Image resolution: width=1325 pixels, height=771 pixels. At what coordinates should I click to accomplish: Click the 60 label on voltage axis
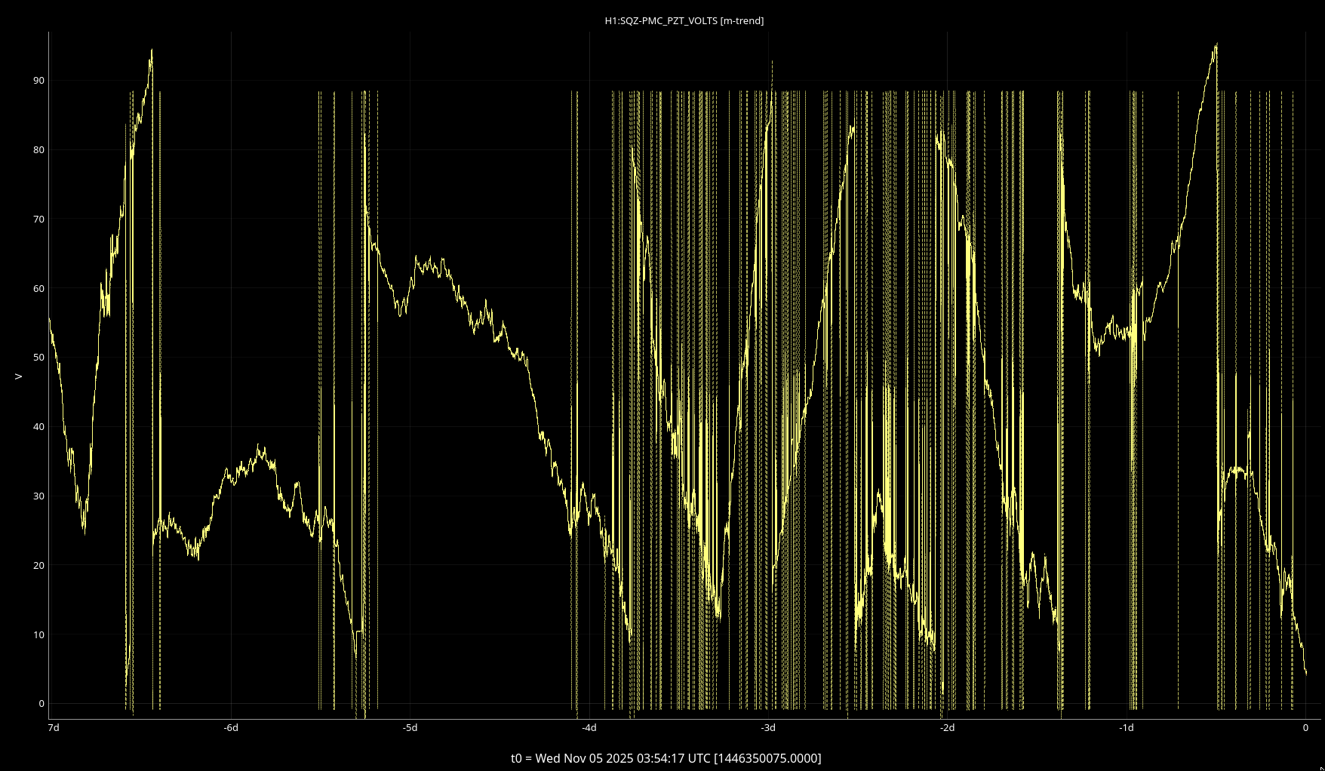[38, 289]
